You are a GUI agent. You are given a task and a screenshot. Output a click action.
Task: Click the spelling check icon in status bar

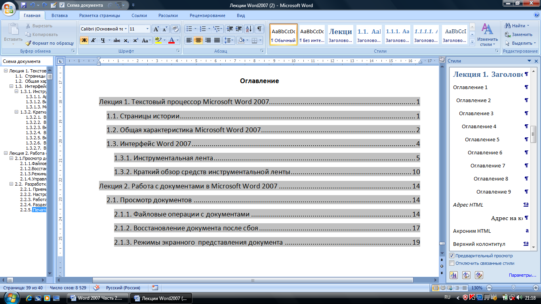pos(96,288)
